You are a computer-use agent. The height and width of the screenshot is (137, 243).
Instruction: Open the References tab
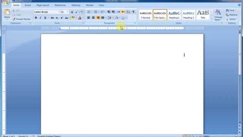click(x=60, y=5)
